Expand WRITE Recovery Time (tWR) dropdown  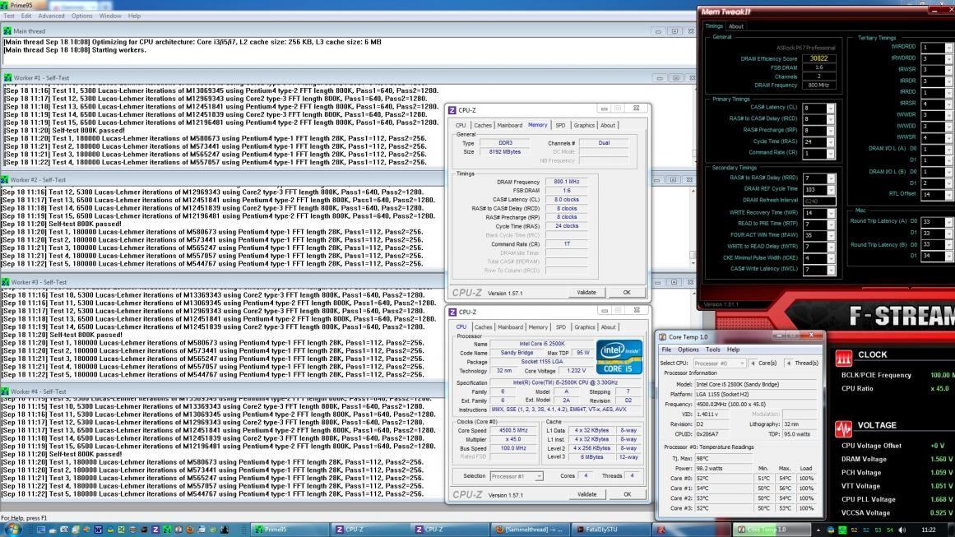click(830, 213)
